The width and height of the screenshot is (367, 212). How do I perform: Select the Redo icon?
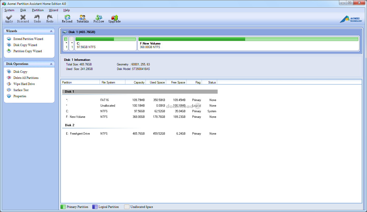pos(50,18)
